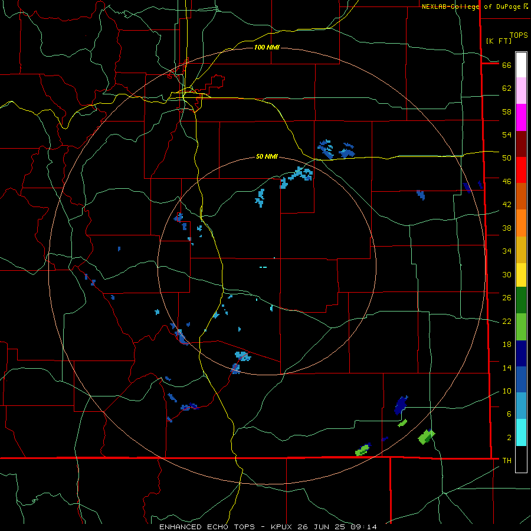Click the '50 NMI' range ring label
531x531 pixels.
[x=267, y=156]
